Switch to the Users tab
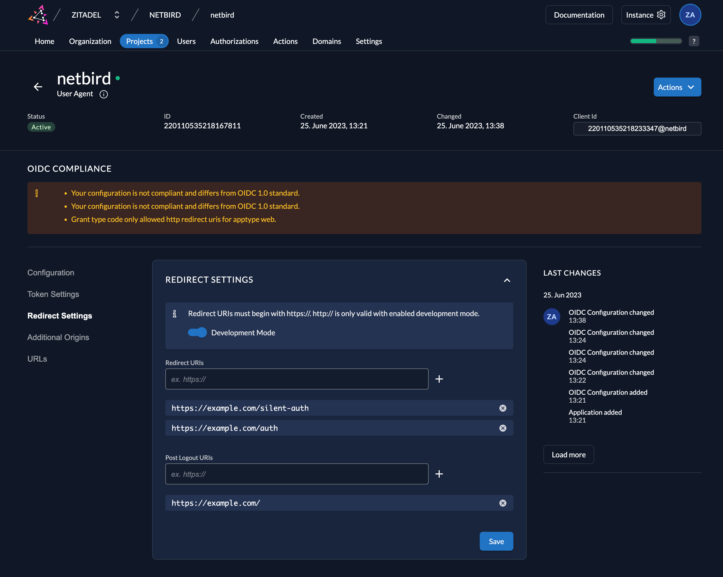The image size is (723, 577). (186, 41)
